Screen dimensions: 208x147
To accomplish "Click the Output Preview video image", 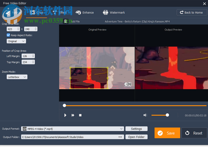I will coord(171,68).
